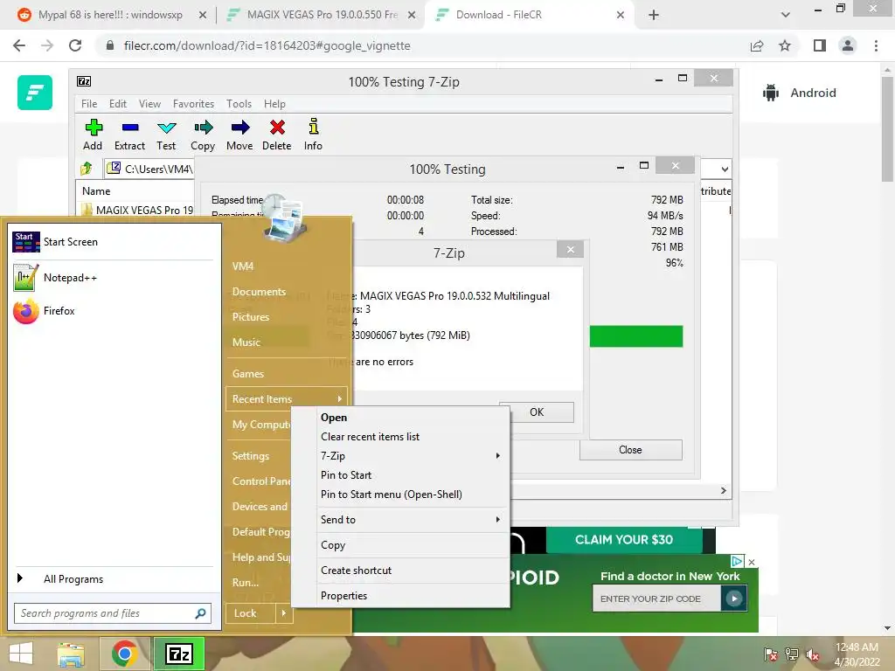895x671 pixels.
Task: Open Chrome three-dot menu
Action: tap(876, 45)
